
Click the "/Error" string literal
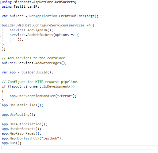[x=65, y=96]
